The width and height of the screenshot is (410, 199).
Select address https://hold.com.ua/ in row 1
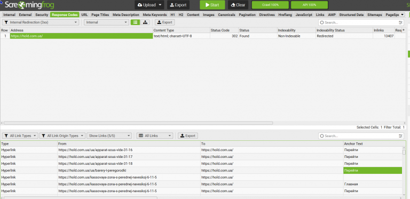81,36
